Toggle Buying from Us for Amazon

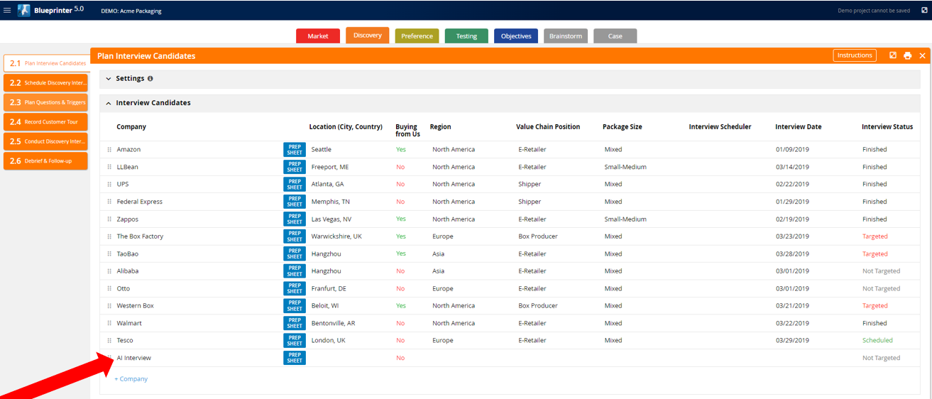click(x=401, y=150)
